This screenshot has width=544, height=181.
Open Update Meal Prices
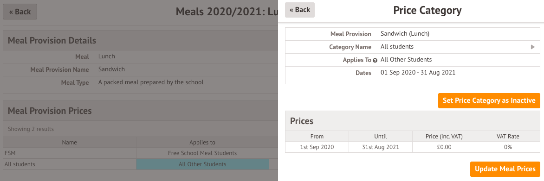[x=505, y=169]
